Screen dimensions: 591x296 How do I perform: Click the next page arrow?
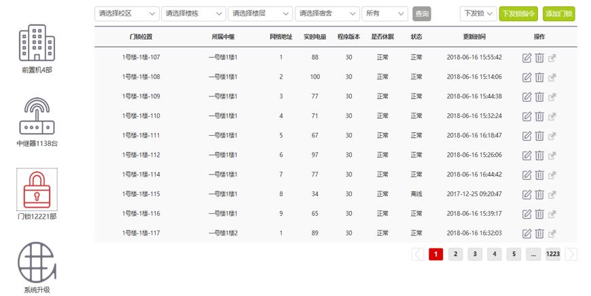(571, 254)
